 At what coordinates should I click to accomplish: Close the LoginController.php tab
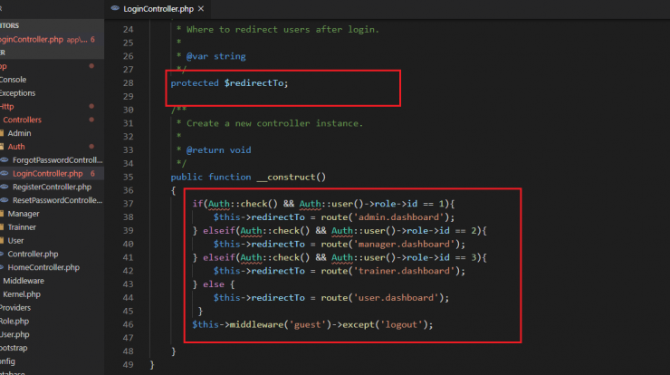click(206, 9)
